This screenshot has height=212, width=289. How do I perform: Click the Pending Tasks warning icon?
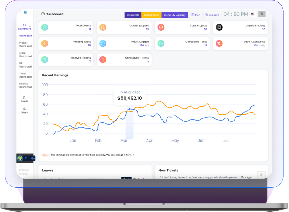point(45,44)
